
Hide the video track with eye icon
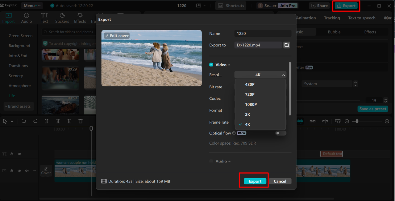click(19, 171)
